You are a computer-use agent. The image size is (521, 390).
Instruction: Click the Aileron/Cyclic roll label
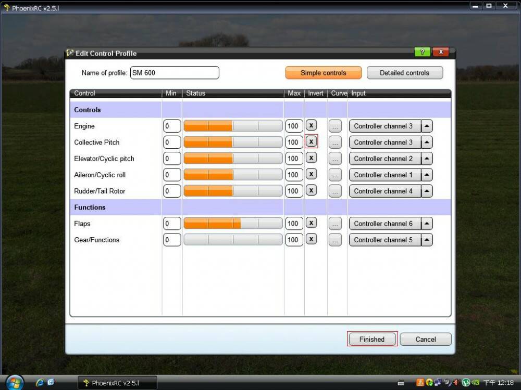pyautogui.click(x=100, y=175)
